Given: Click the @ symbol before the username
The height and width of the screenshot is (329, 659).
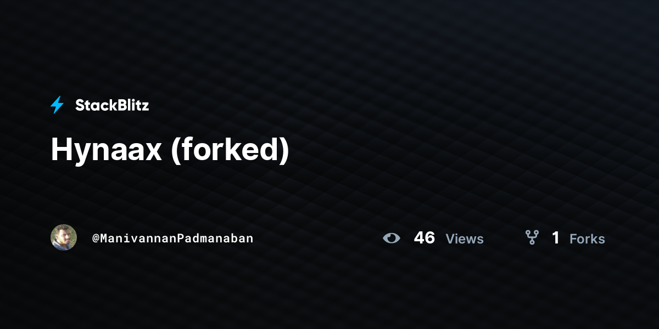Looking at the screenshot, I should point(96,239).
